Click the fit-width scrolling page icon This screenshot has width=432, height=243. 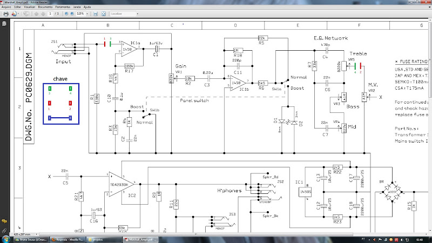(x=95, y=13)
